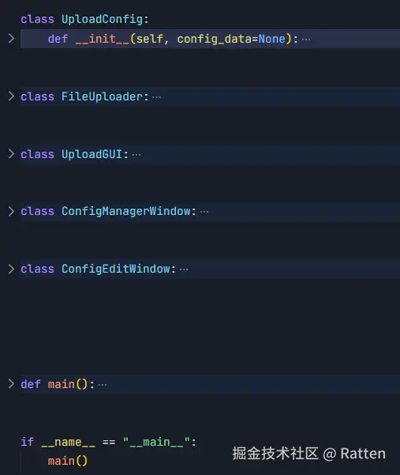Expand the folded def main() chevron

(x=11, y=384)
